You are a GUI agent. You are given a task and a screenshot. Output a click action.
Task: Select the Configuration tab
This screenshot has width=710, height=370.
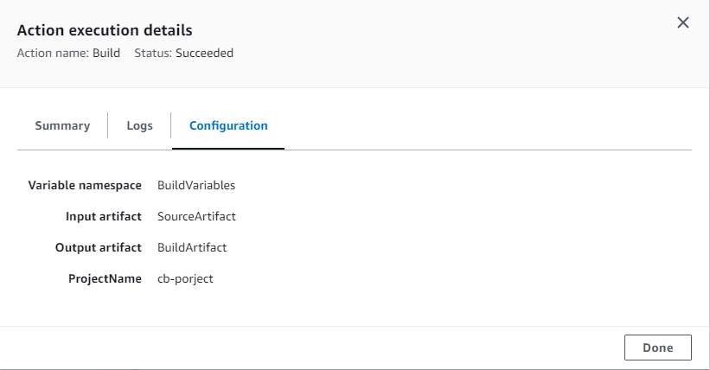228,126
